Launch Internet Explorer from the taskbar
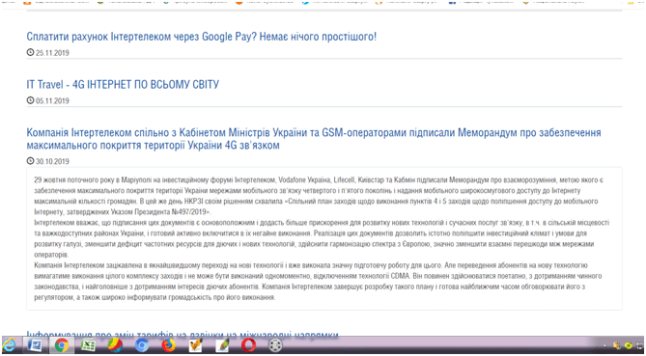 tap(9, 344)
